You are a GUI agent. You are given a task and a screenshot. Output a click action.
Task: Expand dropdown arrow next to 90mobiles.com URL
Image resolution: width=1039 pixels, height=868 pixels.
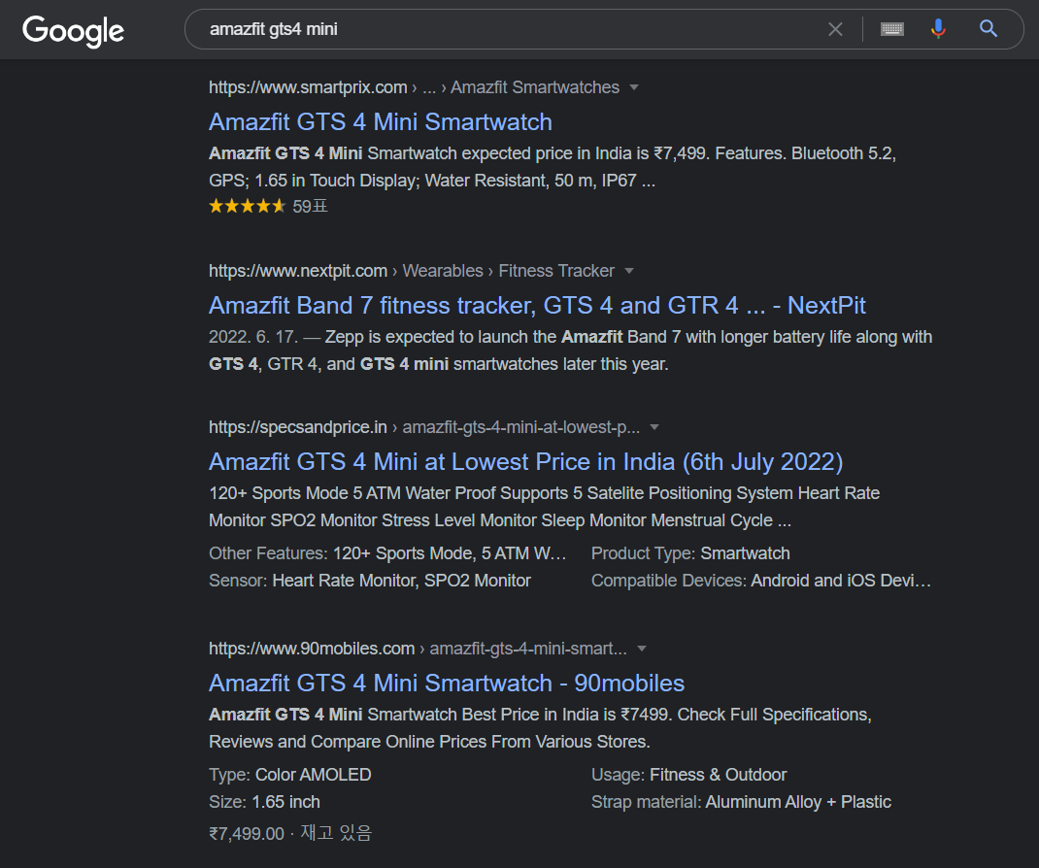642,649
